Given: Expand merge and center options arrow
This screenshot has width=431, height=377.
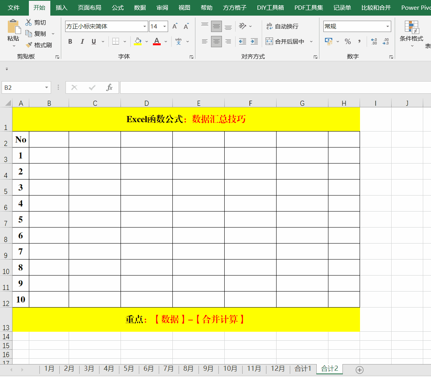Looking at the screenshot, I should tap(311, 41).
